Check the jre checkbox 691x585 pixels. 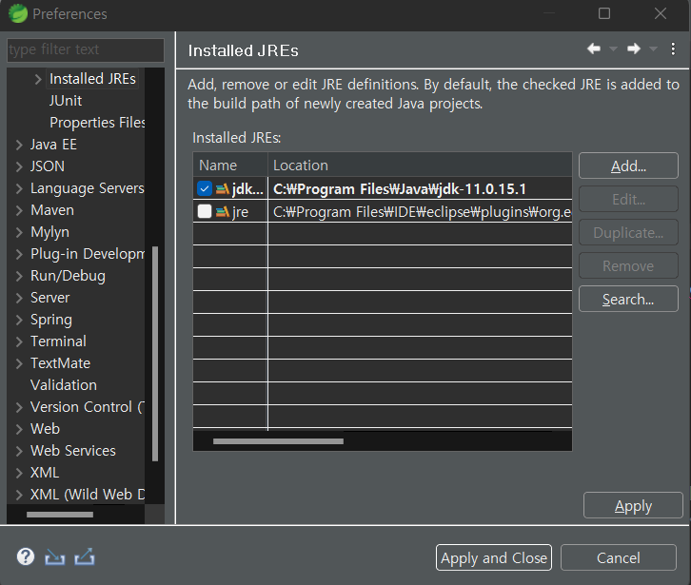pyautogui.click(x=205, y=211)
